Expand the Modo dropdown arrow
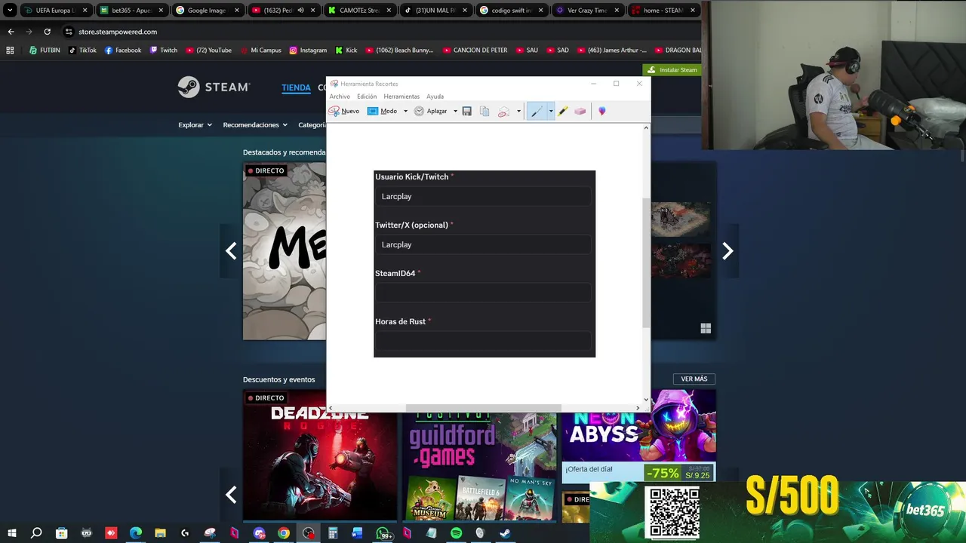The image size is (966, 543). click(x=405, y=111)
